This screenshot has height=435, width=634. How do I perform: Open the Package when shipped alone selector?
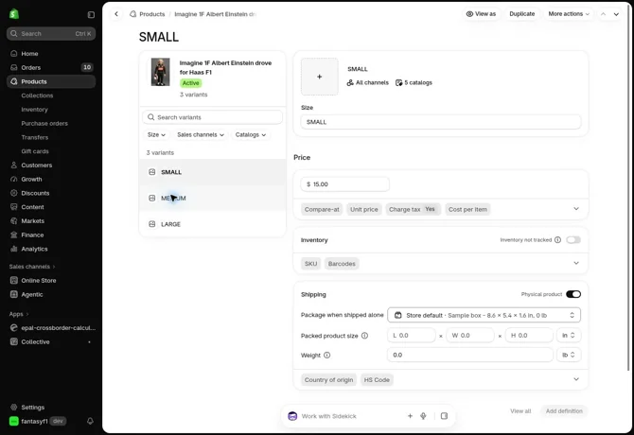point(484,315)
